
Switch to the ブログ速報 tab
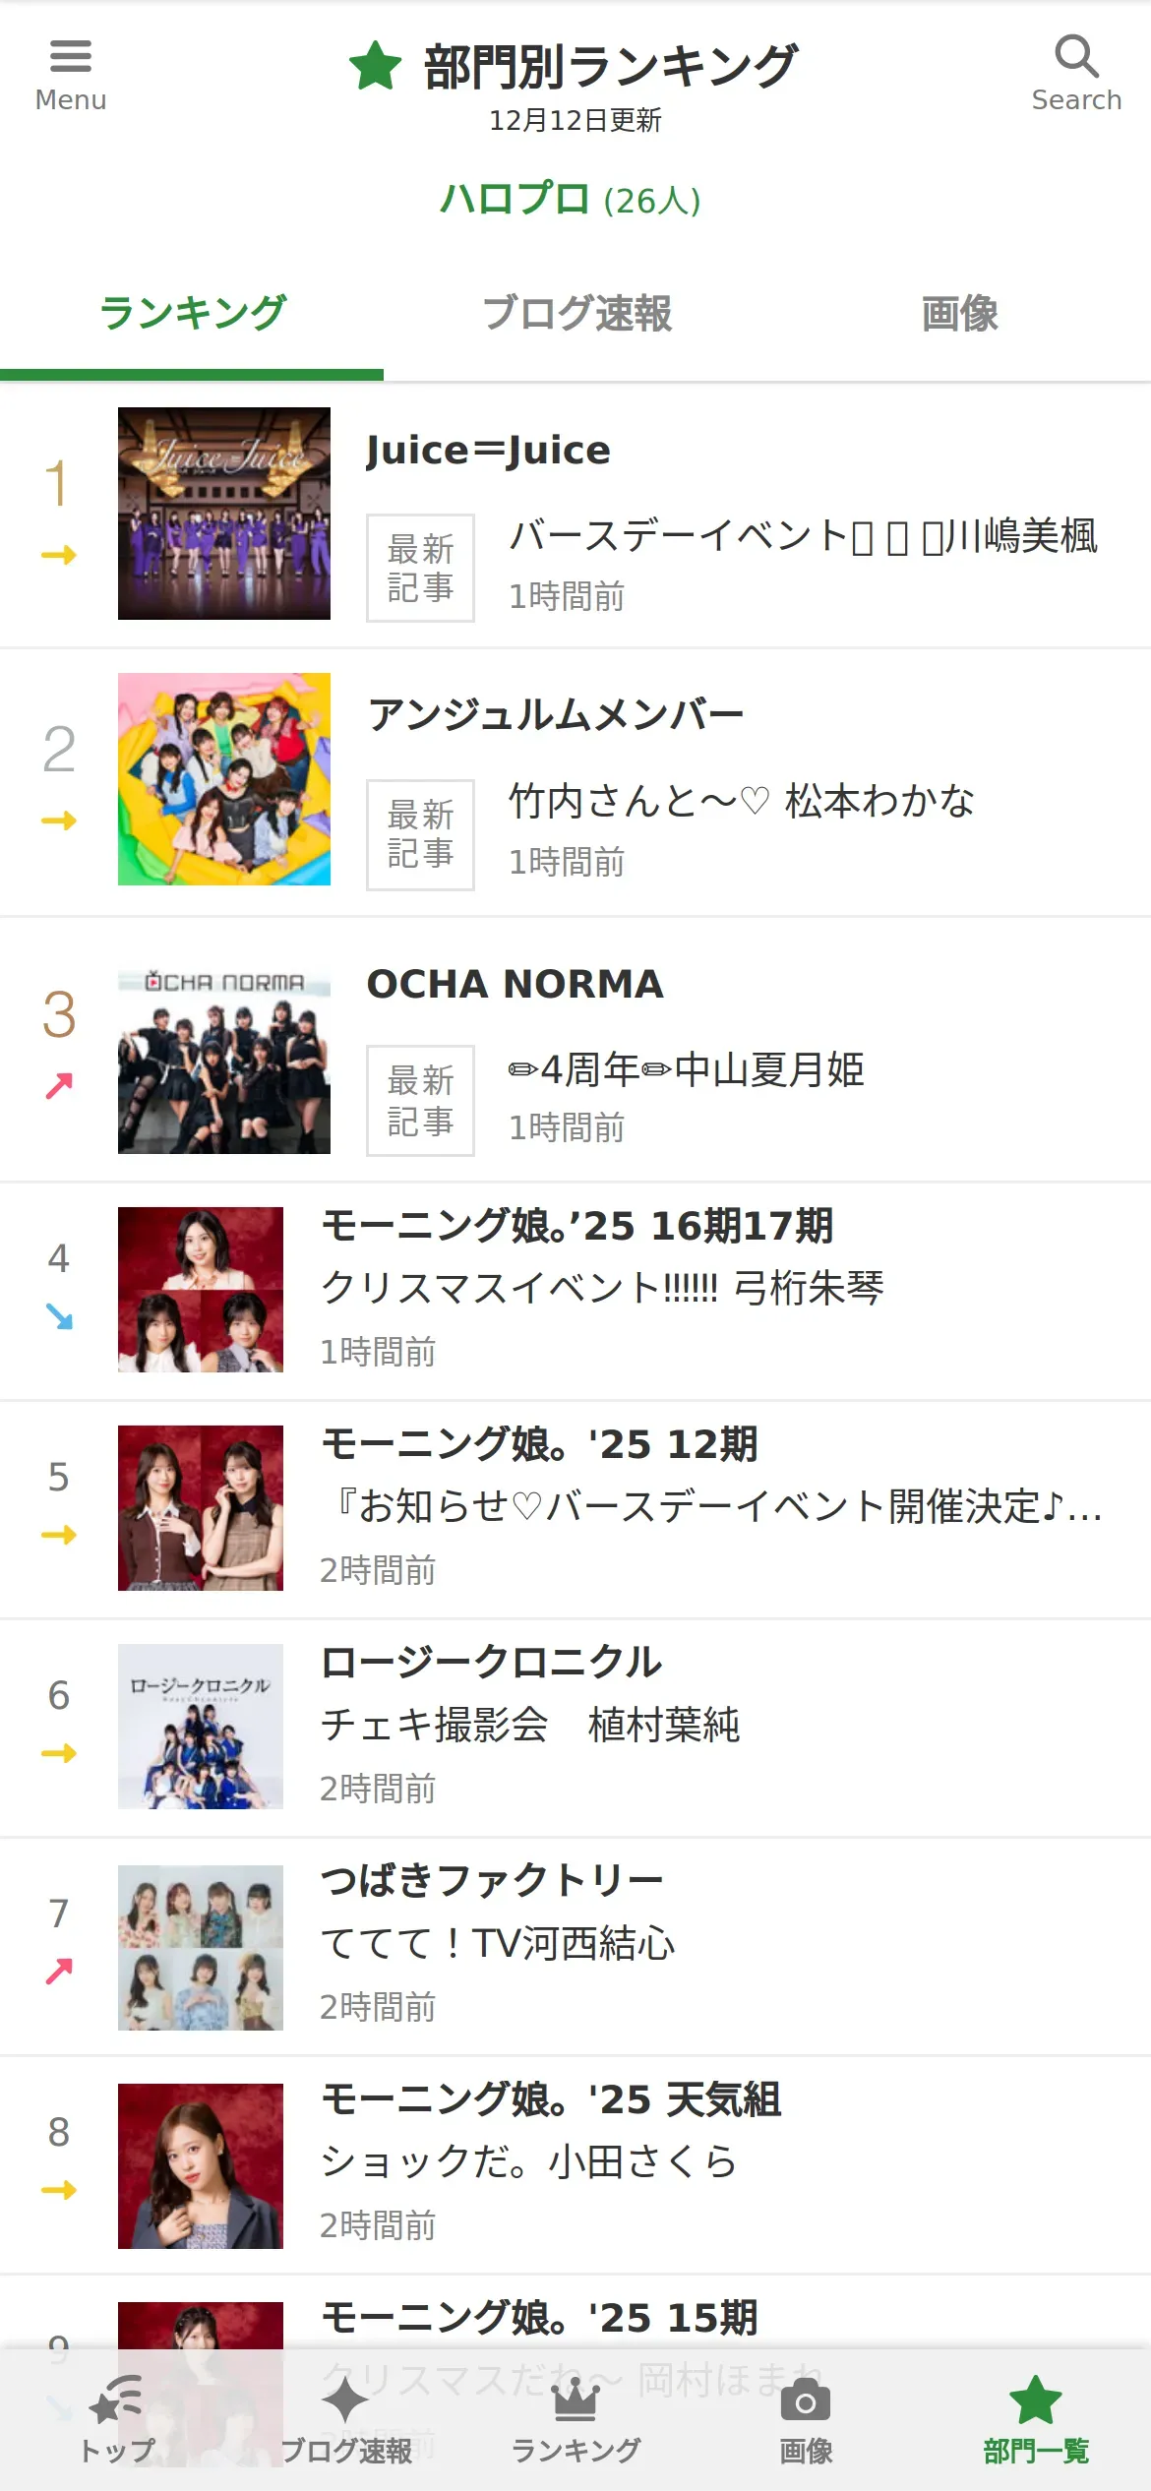pyautogui.click(x=575, y=314)
